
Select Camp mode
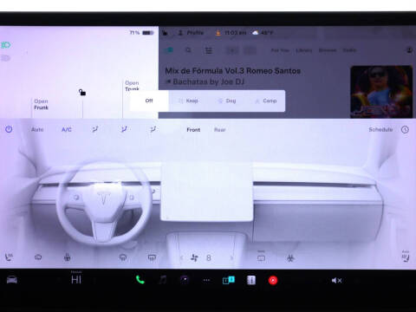266,101
